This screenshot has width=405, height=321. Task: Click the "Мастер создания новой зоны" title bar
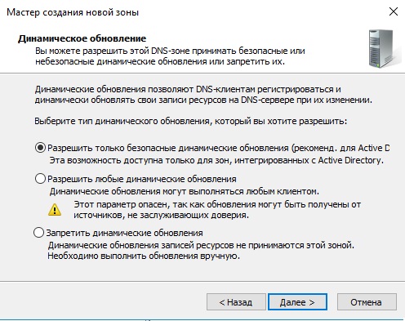pos(73,12)
